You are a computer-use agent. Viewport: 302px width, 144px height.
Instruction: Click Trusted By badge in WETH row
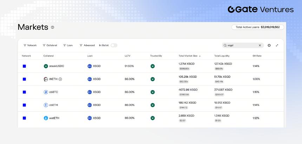click(152, 79)
